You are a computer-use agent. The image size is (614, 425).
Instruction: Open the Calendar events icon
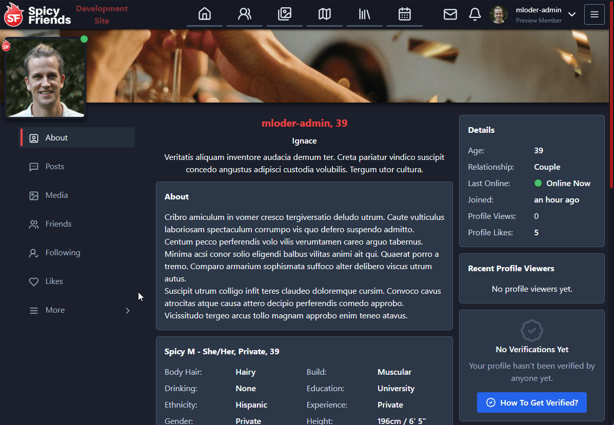click(x=405, y=14)
